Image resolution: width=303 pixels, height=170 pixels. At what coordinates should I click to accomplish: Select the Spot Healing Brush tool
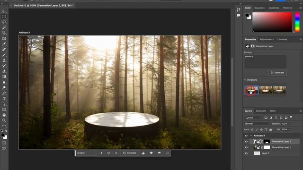[x=4, y=49]
